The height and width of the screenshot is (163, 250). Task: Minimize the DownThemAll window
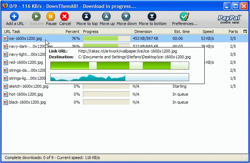pyautogui.click(x=227, y=6)
